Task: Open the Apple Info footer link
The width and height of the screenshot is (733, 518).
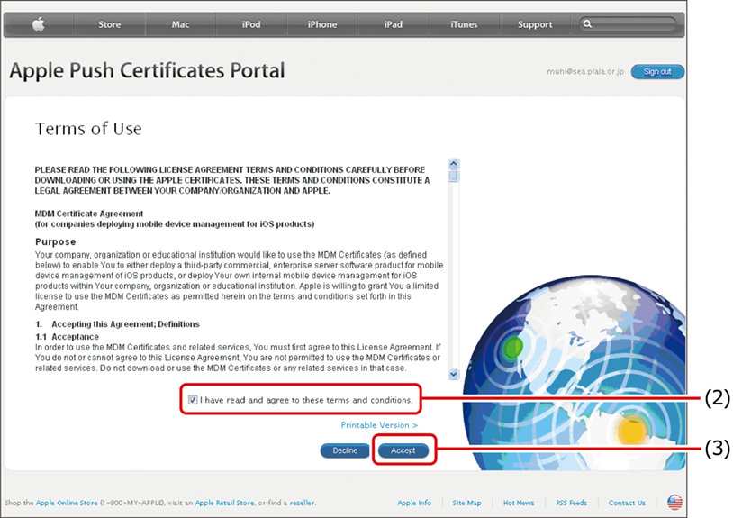Action: (414, 503)
